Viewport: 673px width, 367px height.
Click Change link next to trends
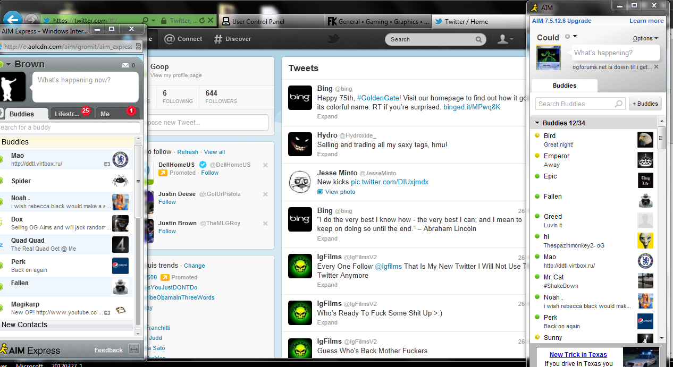[x=194, y=266]
